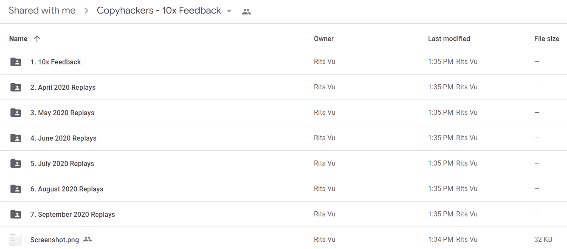The image size is (567, 249).
Task: Select the July 2020 Replays folder icon
Action: click(x=16, y=163)
